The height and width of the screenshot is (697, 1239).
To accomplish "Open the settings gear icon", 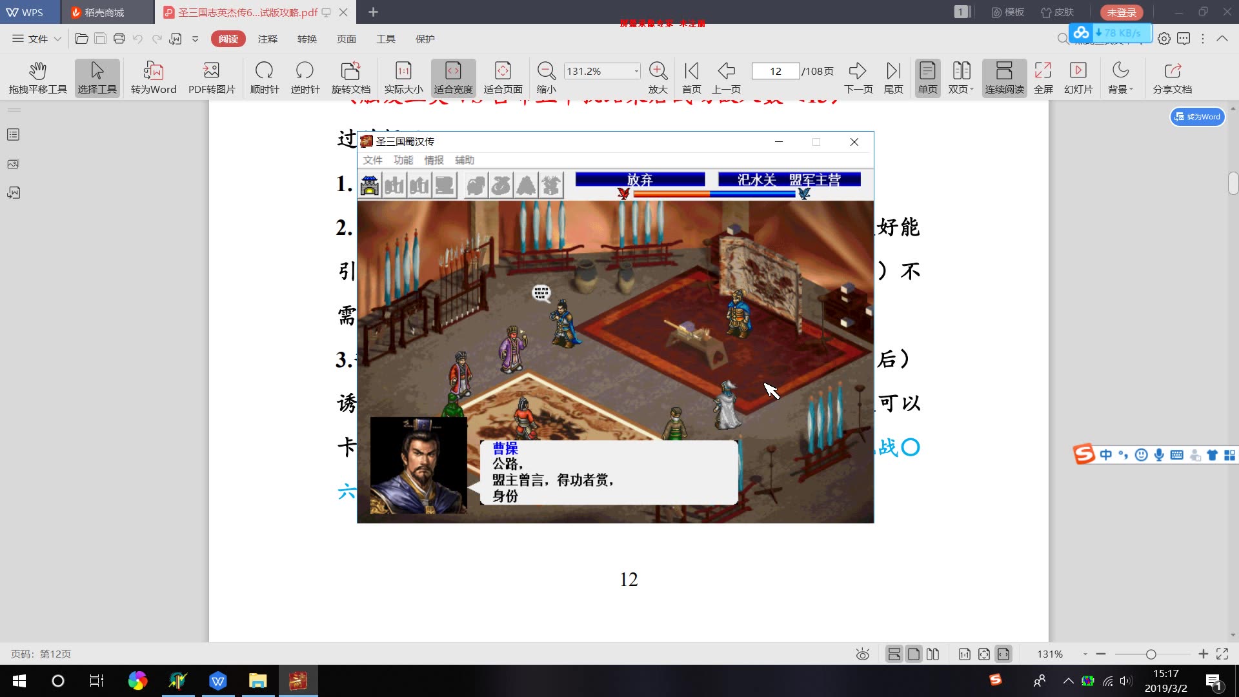I will (x=1163, y=39).
